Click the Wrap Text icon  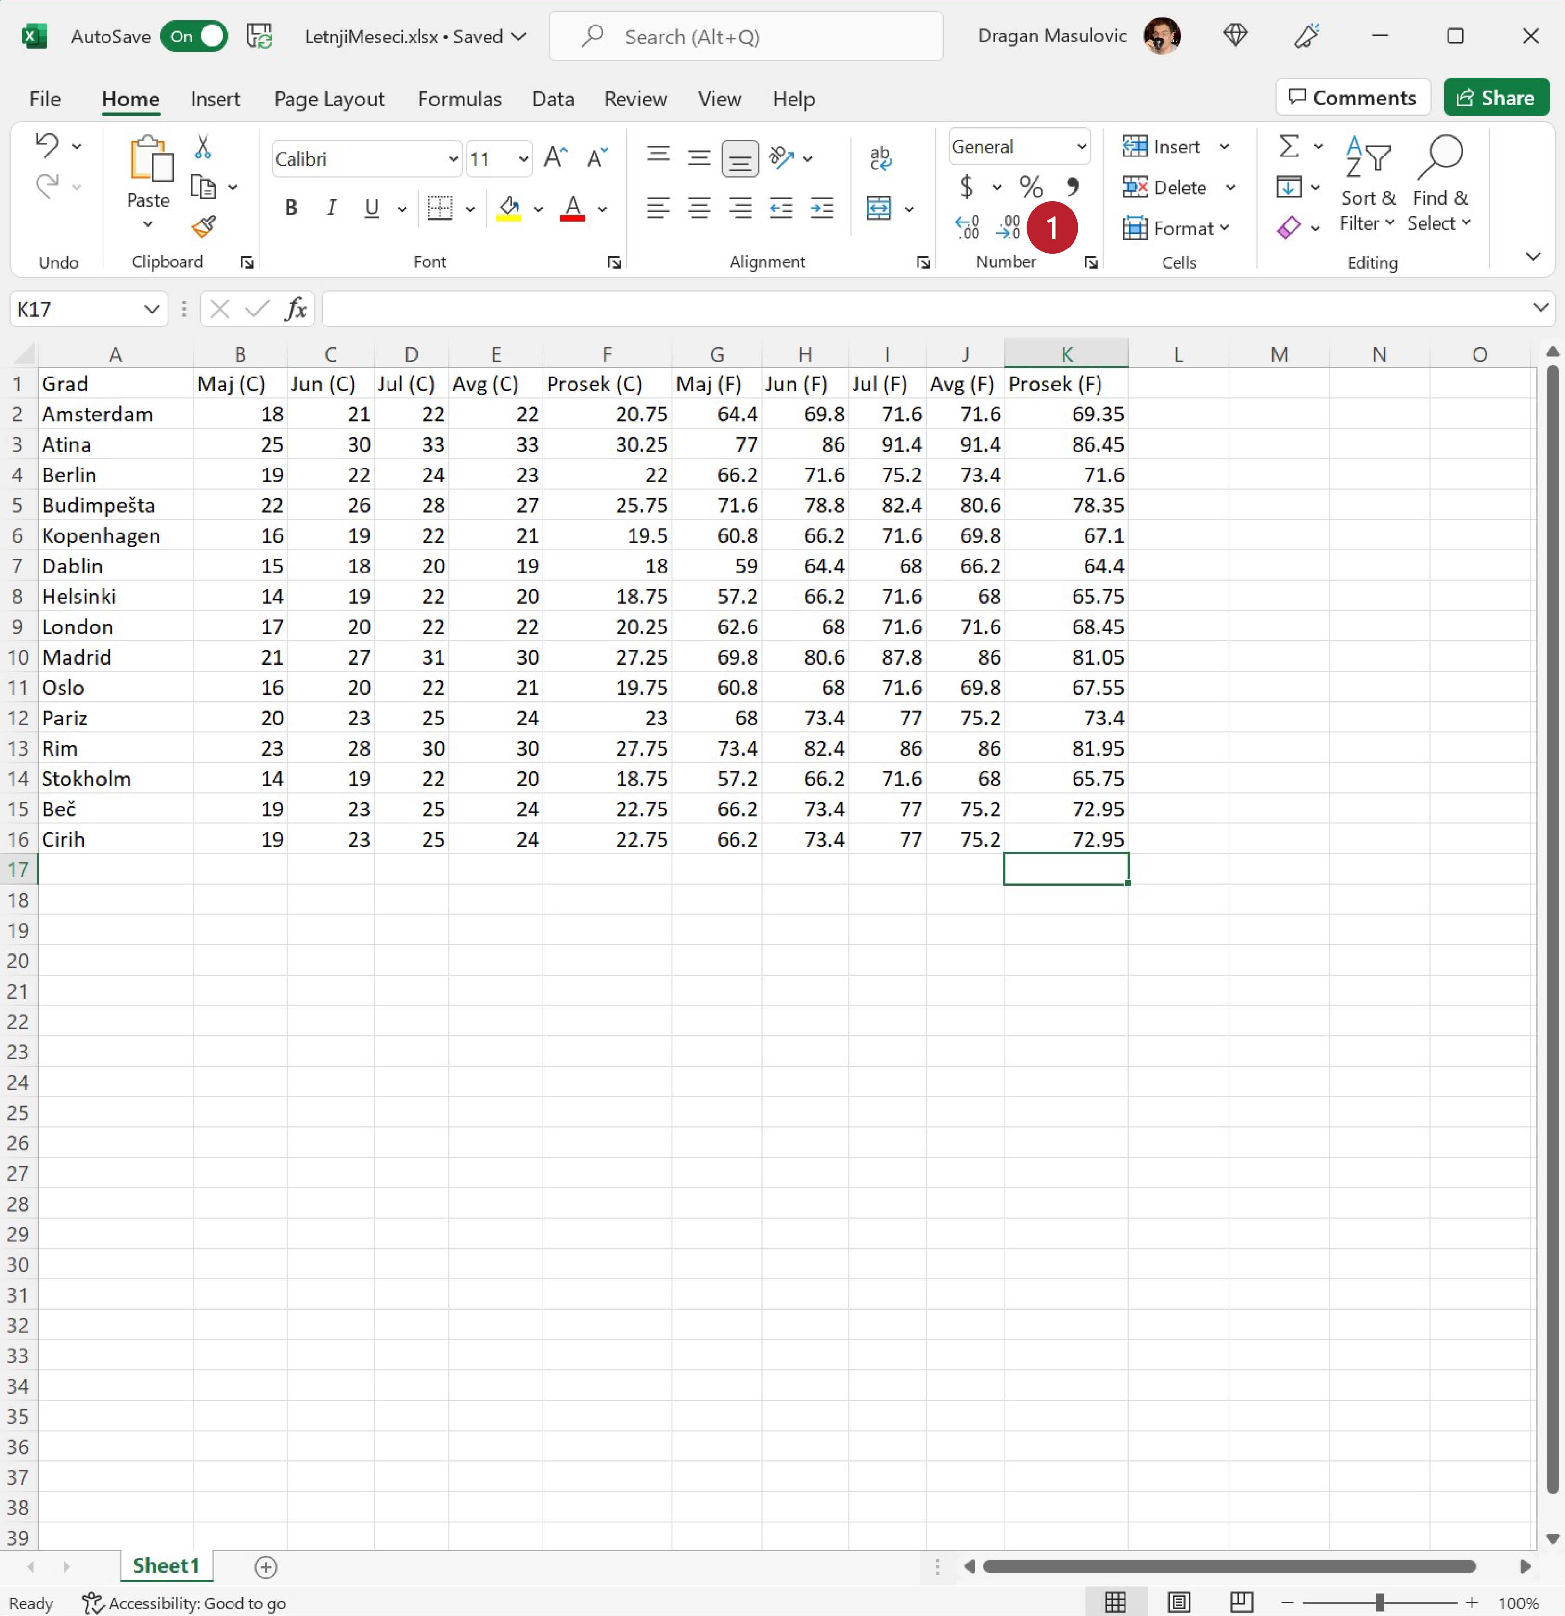pos(880,157)
